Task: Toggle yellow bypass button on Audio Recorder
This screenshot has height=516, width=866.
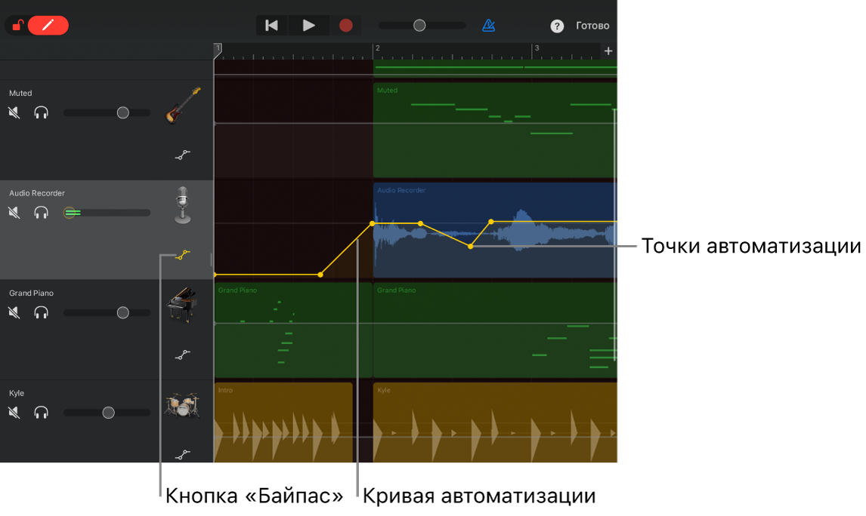Action: (x=183, y=255)
